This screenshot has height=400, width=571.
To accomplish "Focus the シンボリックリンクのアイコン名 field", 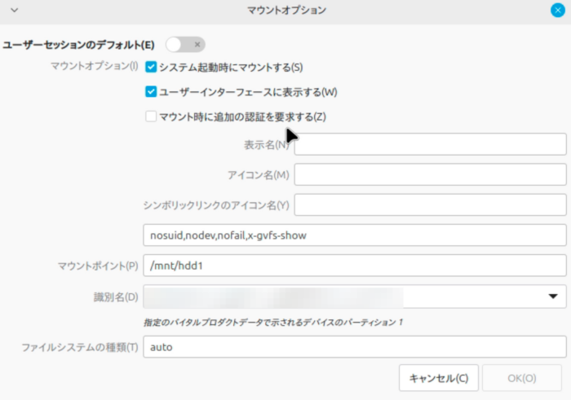I will tap(430, 204).
